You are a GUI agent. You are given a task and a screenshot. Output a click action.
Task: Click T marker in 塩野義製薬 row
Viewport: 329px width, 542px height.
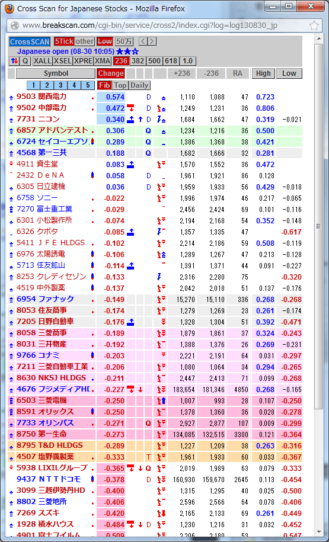tap(148, 457)
